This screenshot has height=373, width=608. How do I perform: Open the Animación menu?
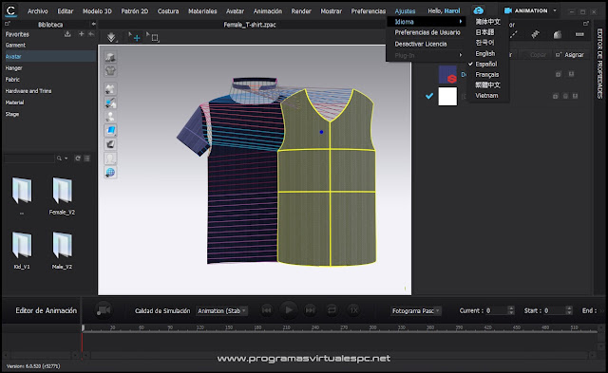[268, 11]
